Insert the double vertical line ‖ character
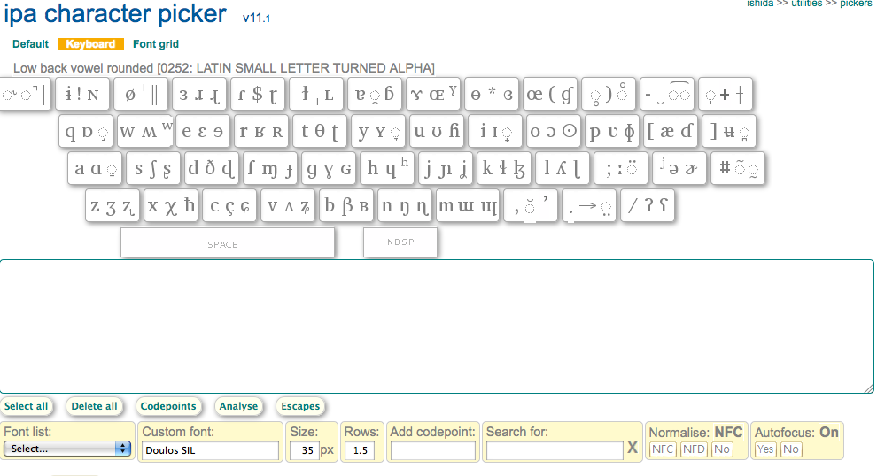The image size is (877, 476). point(155,94)
